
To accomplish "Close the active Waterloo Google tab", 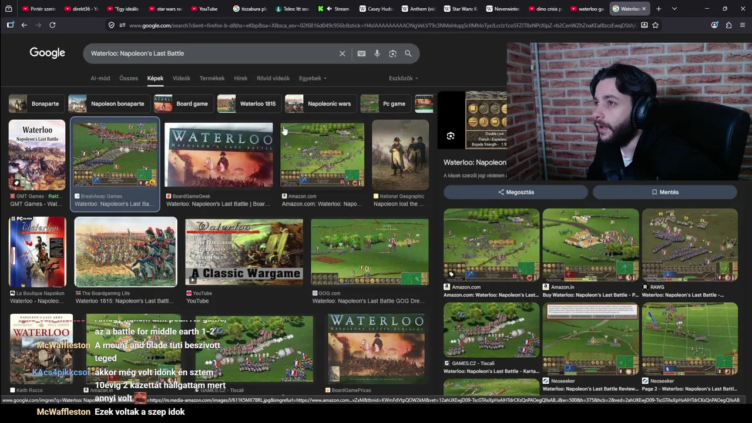I will tap(644, 9).
